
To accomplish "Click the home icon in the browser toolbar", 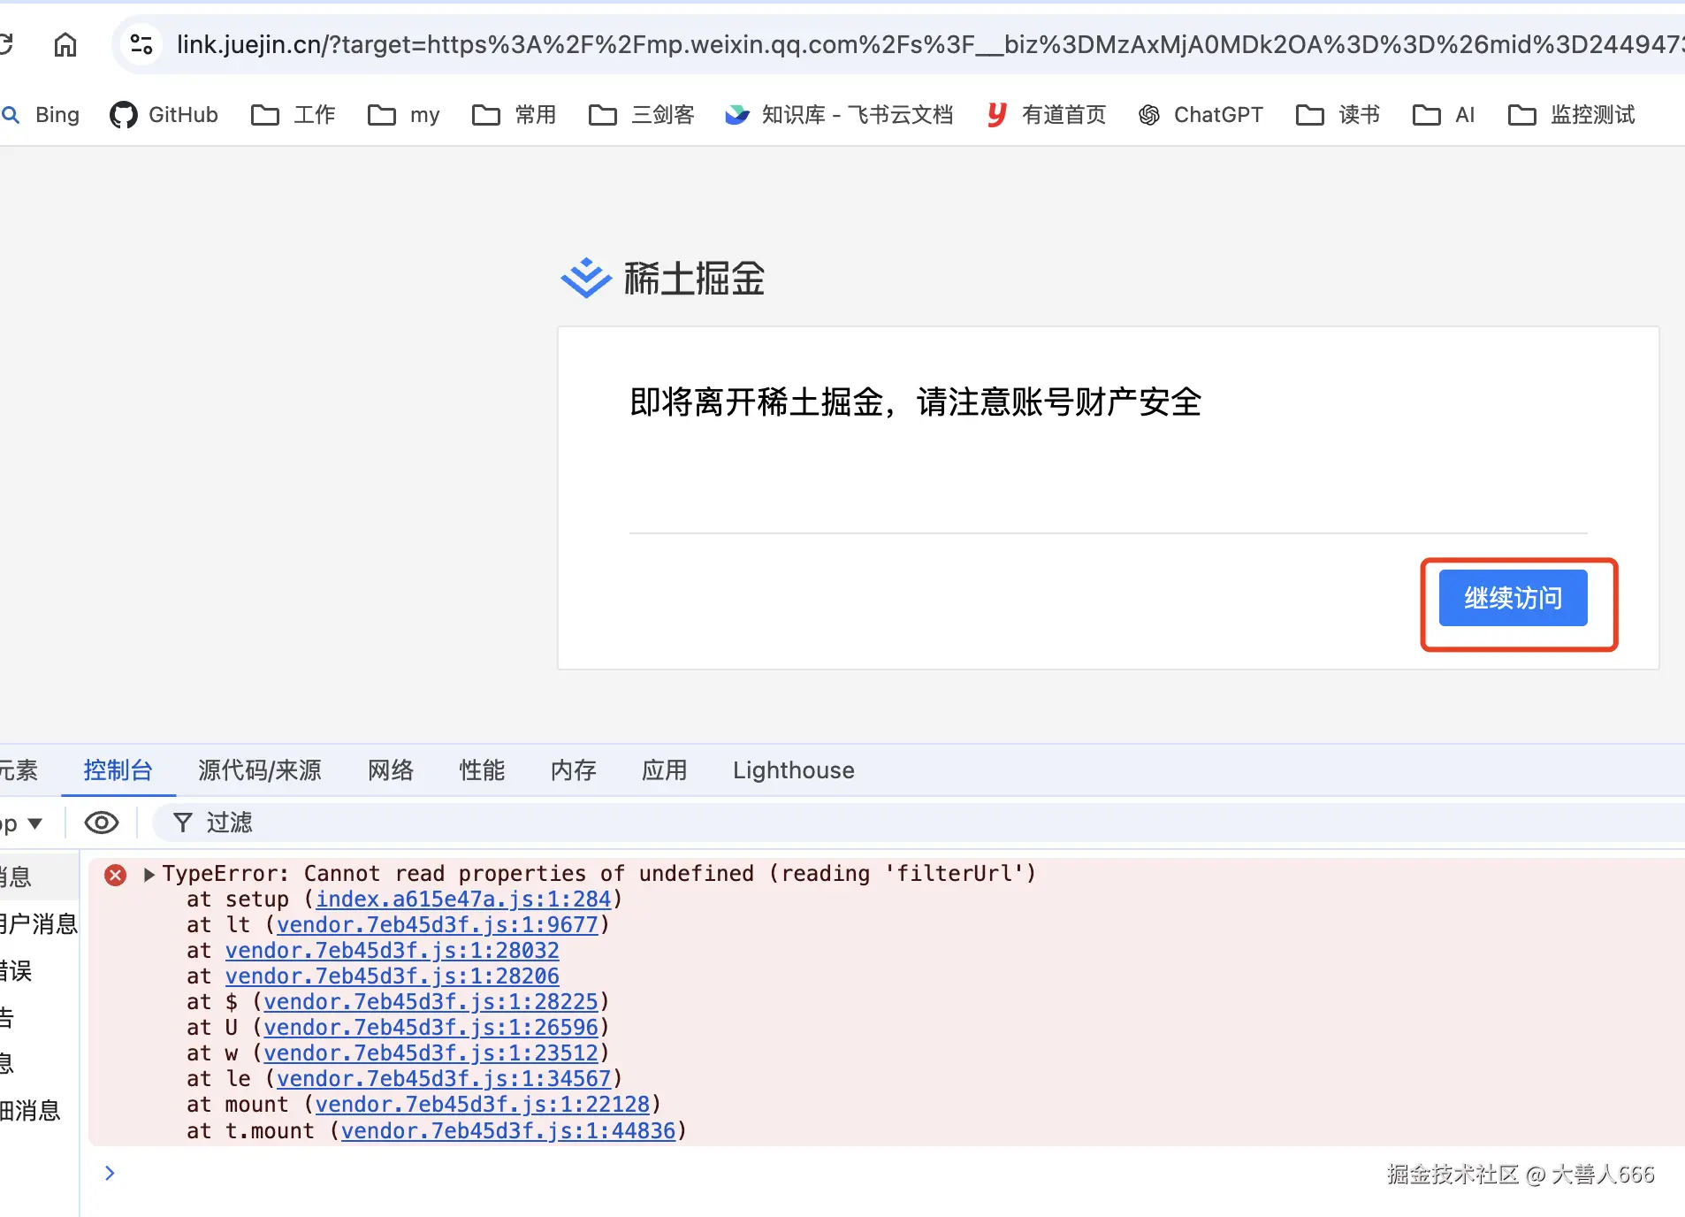I will (65, 44).
